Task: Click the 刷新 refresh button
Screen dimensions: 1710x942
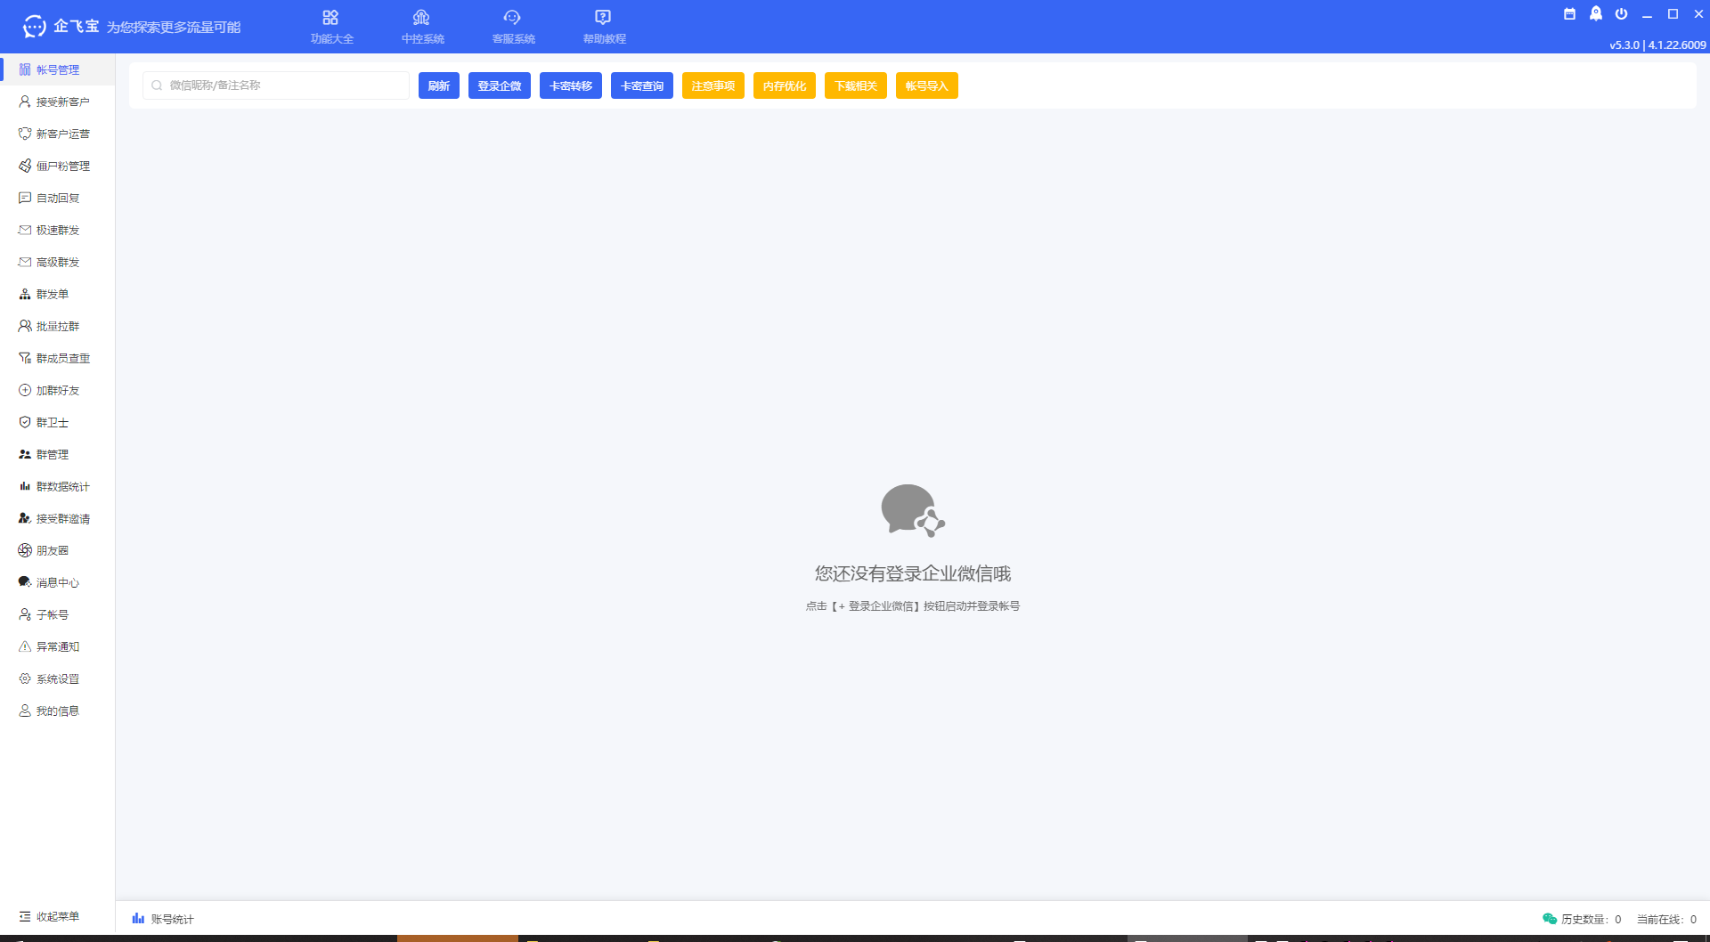Action: pos(438,85)
